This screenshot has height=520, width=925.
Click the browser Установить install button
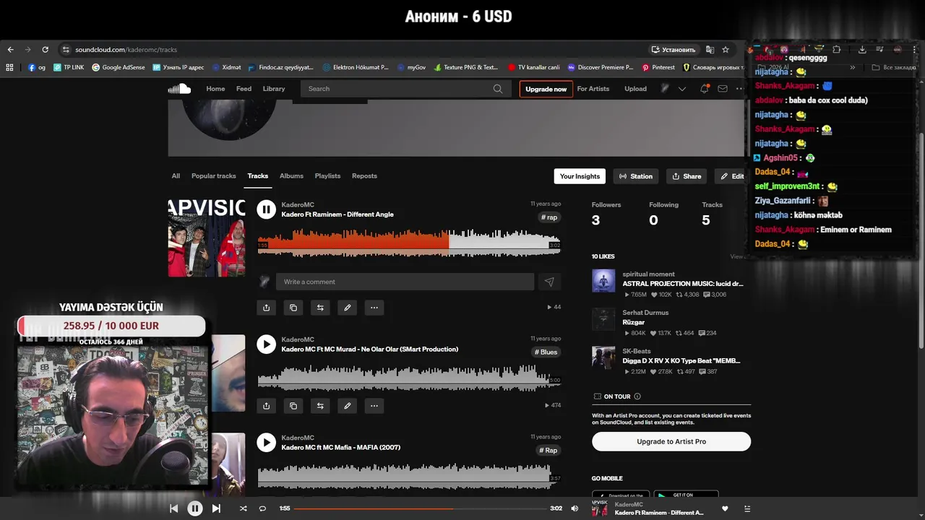click(674, 50)
